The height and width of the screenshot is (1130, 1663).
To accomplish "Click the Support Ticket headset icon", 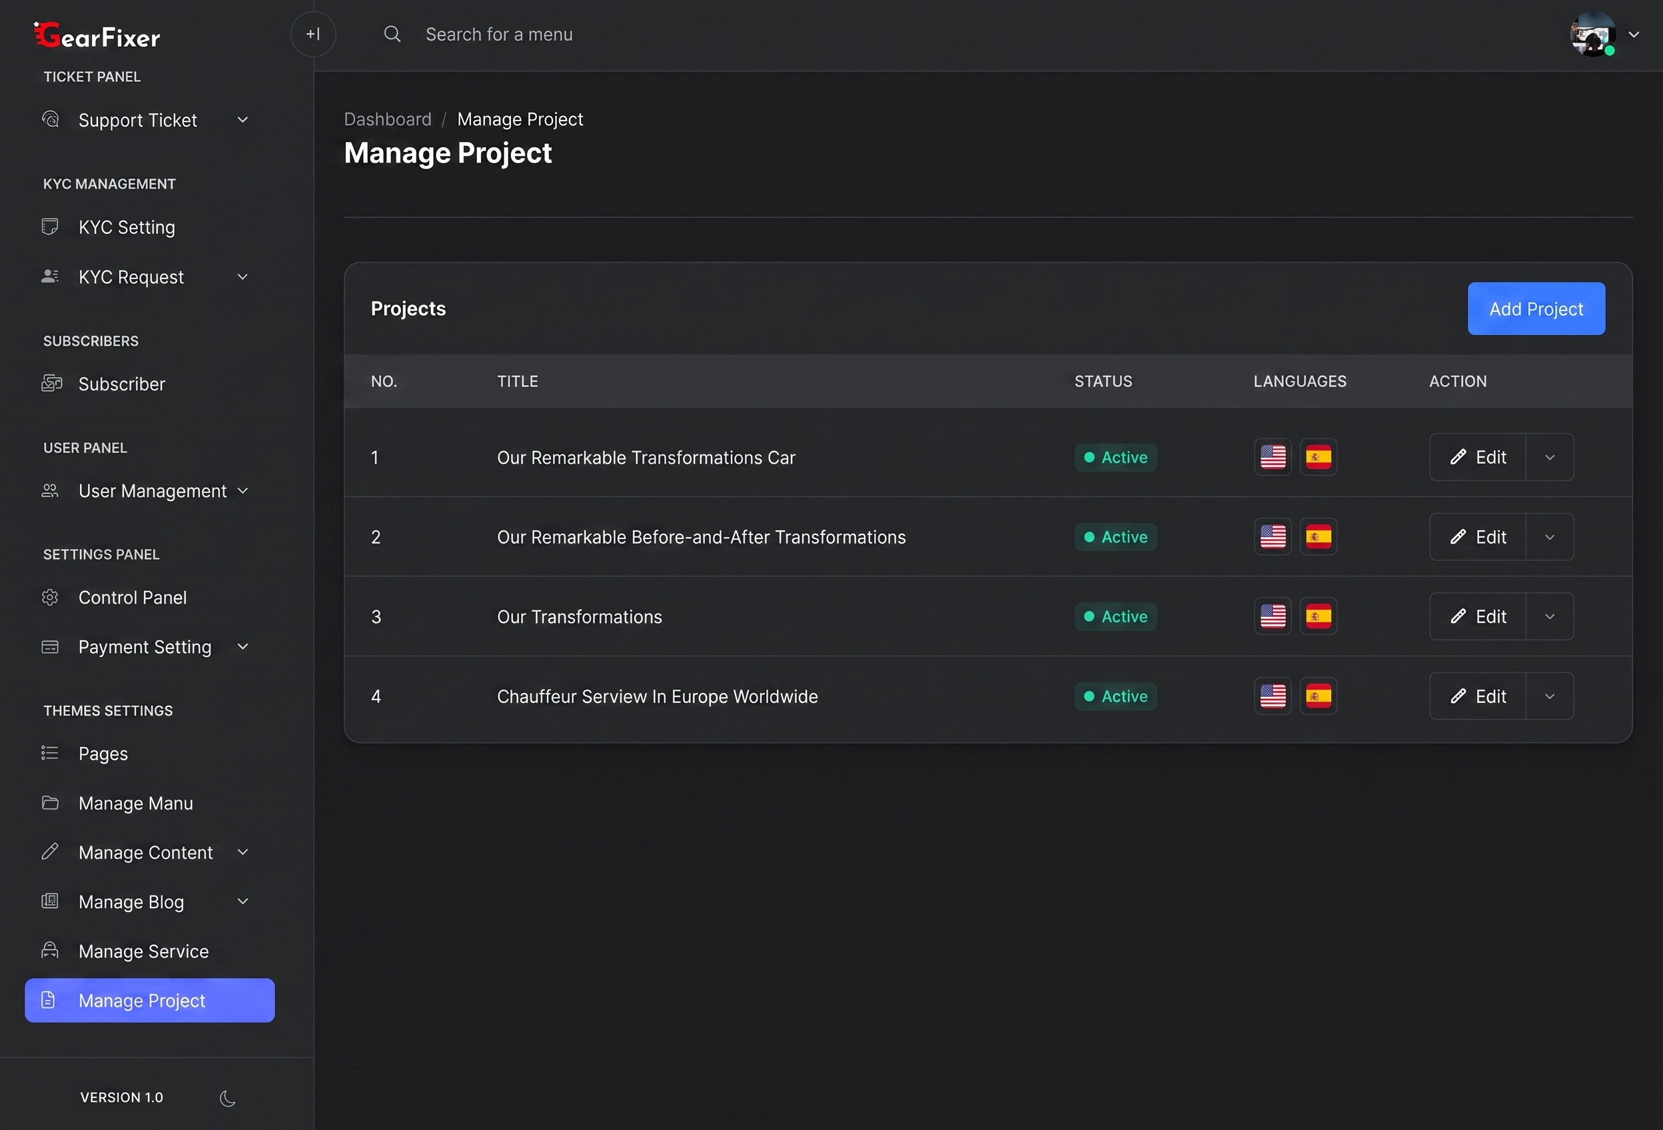I will click(50, 119).
